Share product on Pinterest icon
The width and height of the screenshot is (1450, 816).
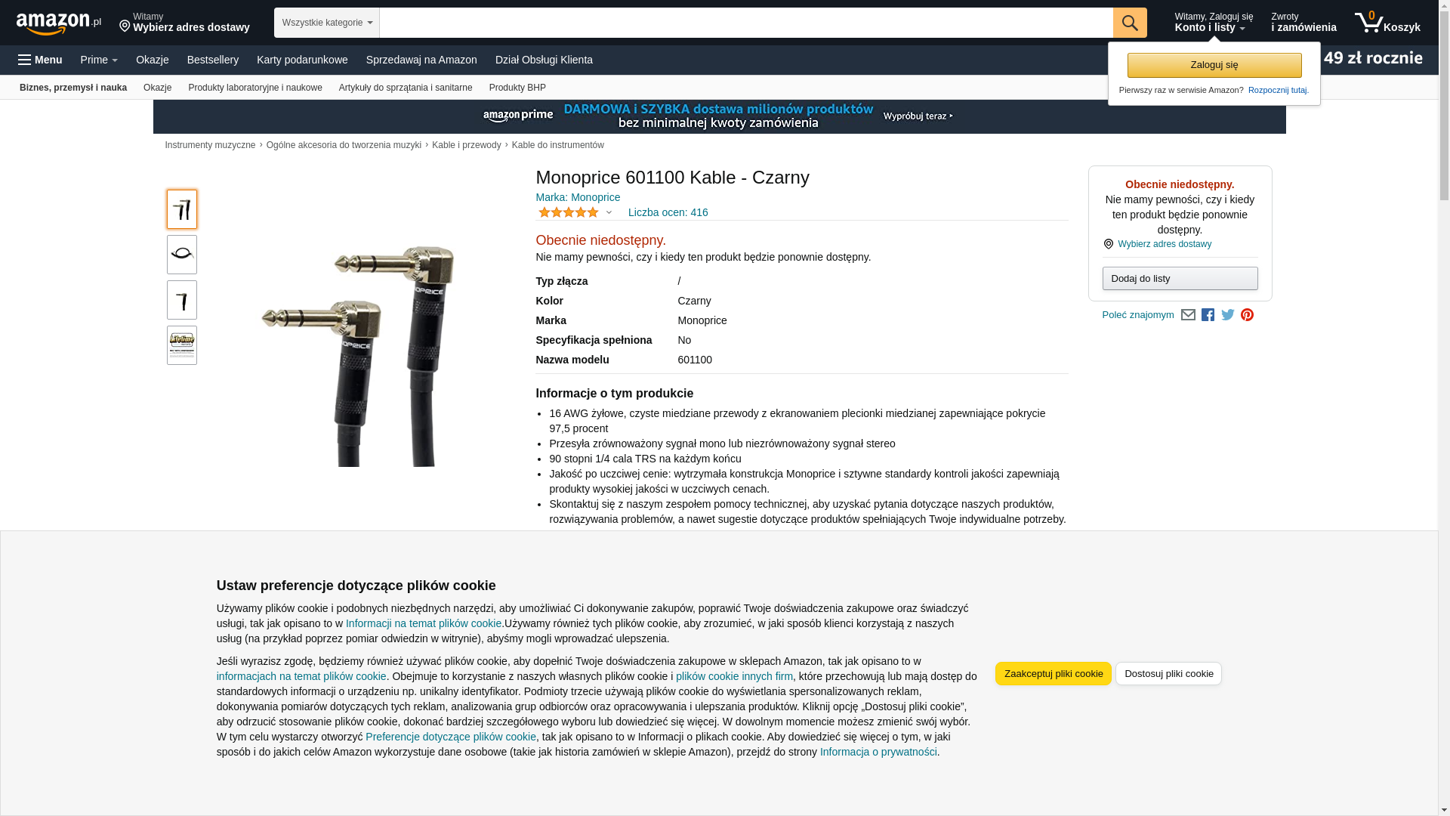[x=1247, y=315]
